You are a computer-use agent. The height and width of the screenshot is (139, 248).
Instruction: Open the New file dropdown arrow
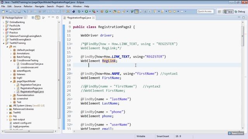pos(7,12)
